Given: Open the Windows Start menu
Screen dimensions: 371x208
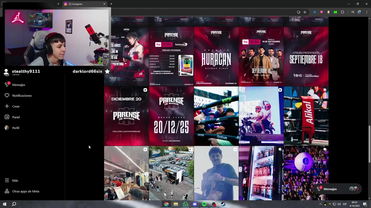Looking at the screenshot, I should [5, 204].
